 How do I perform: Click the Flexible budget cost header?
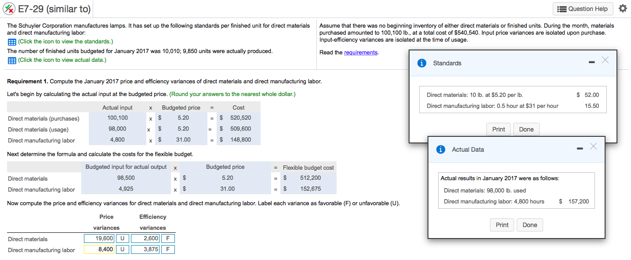tap(308, 168)
